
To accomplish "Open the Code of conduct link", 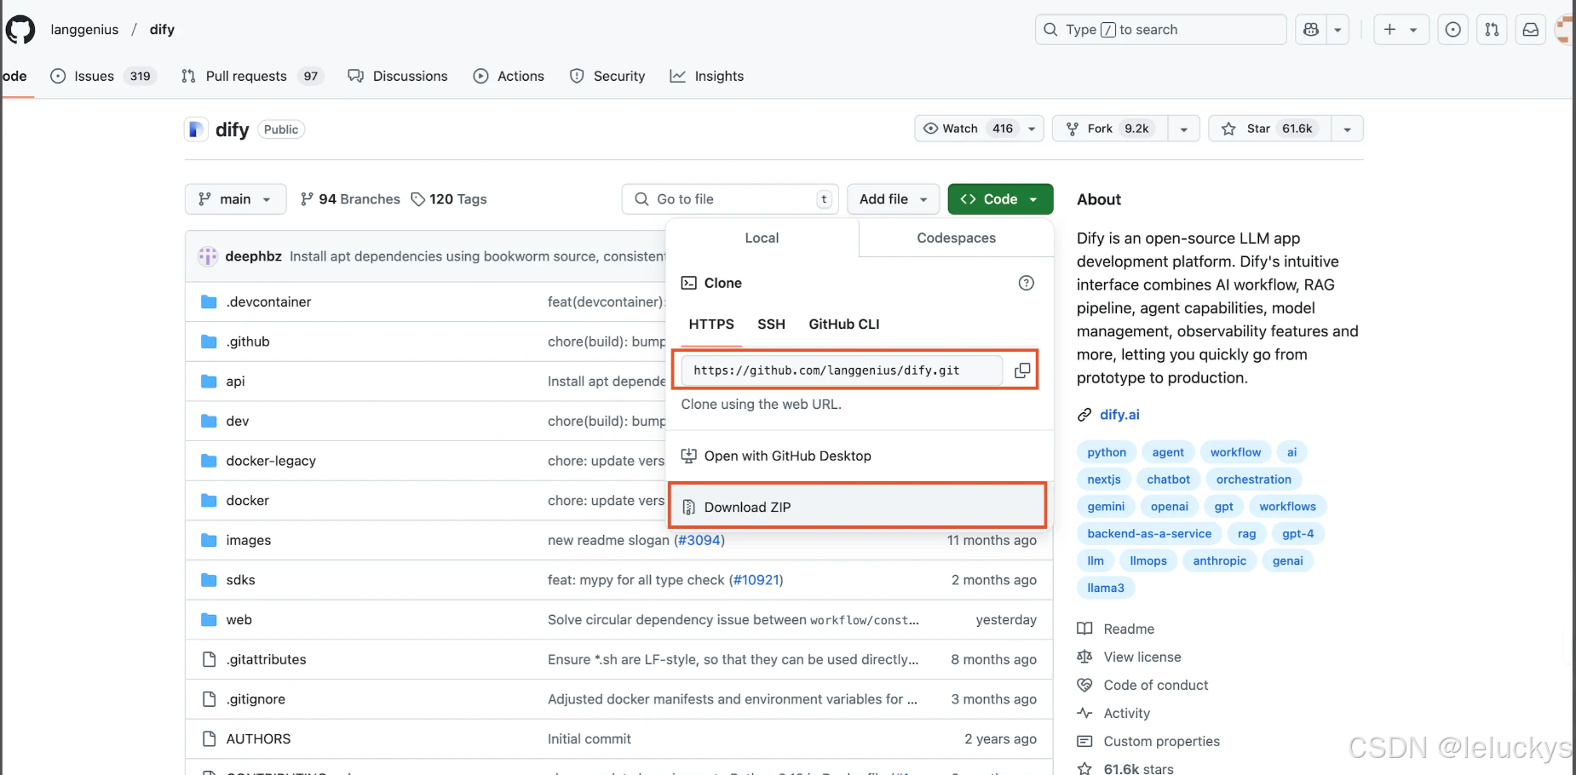I will pyautogui.click(x=1143, y=685).
